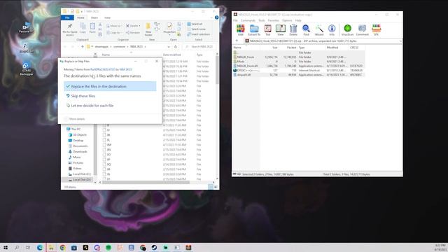Click Invert selection in Explorer ribbon

199,34
